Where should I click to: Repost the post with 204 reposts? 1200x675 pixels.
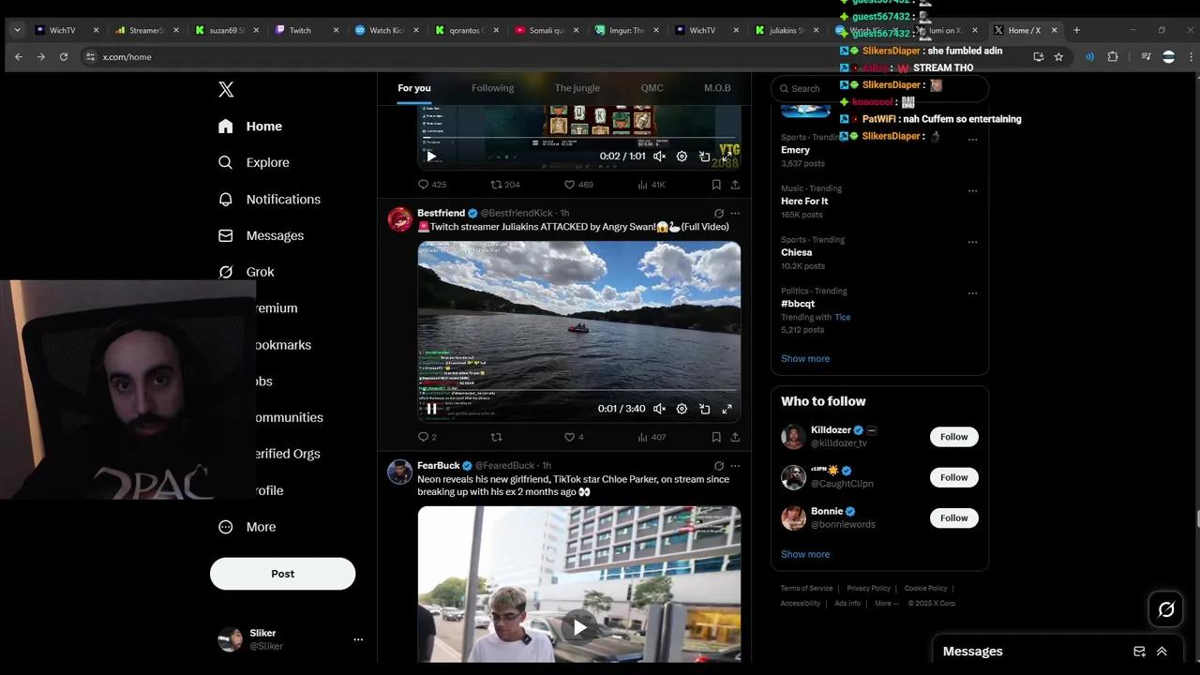click(505, 185)
